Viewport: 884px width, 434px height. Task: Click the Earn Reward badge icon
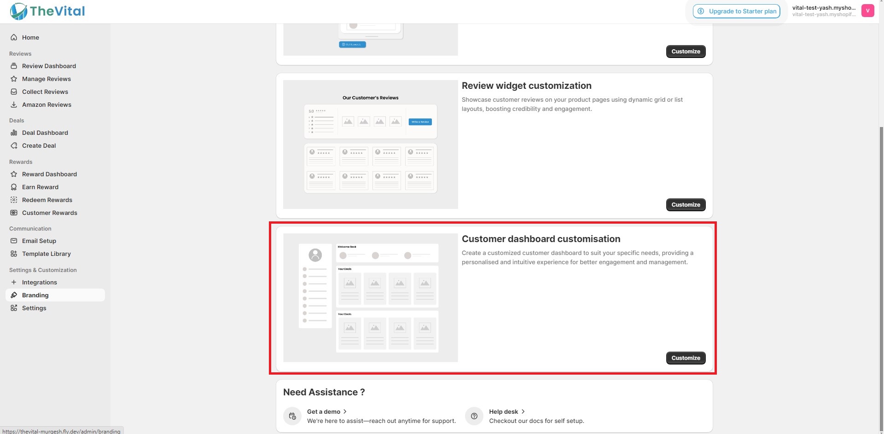point(14,187)
